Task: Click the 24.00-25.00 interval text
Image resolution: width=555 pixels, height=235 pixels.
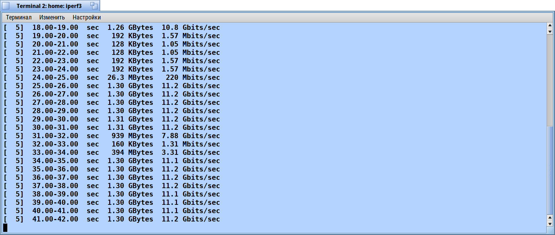Action: [55, 77]
